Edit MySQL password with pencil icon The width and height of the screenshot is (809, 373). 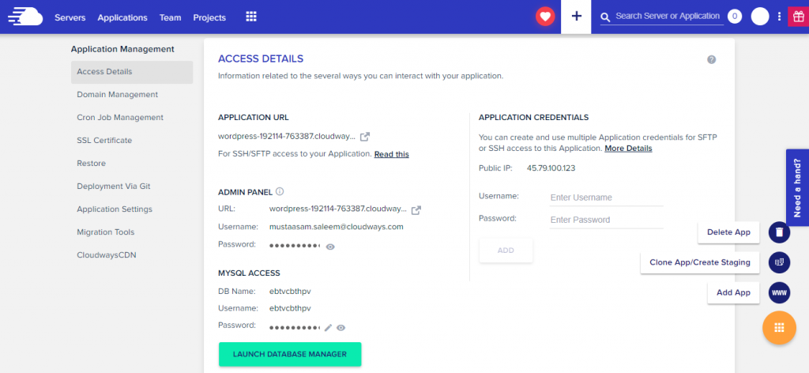click(x=328, y=328)
